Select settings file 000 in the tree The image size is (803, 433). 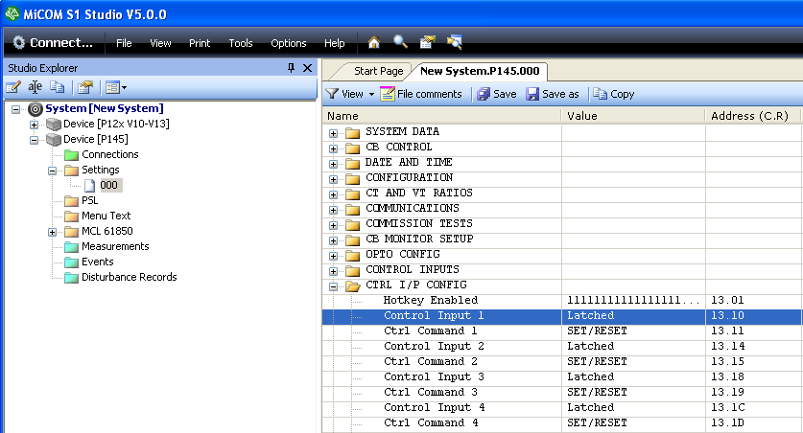pyautogui.click(x=108, y=185)
